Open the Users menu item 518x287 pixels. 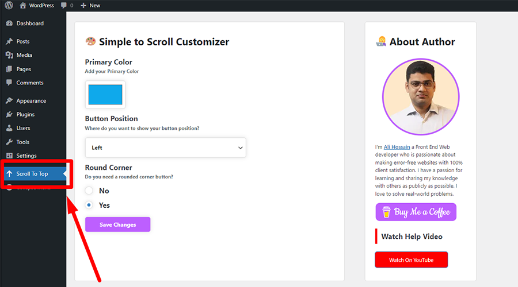(23, 128)
